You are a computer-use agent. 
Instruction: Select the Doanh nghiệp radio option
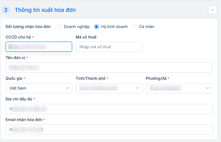pyautogui.click(x=59, y=27)
